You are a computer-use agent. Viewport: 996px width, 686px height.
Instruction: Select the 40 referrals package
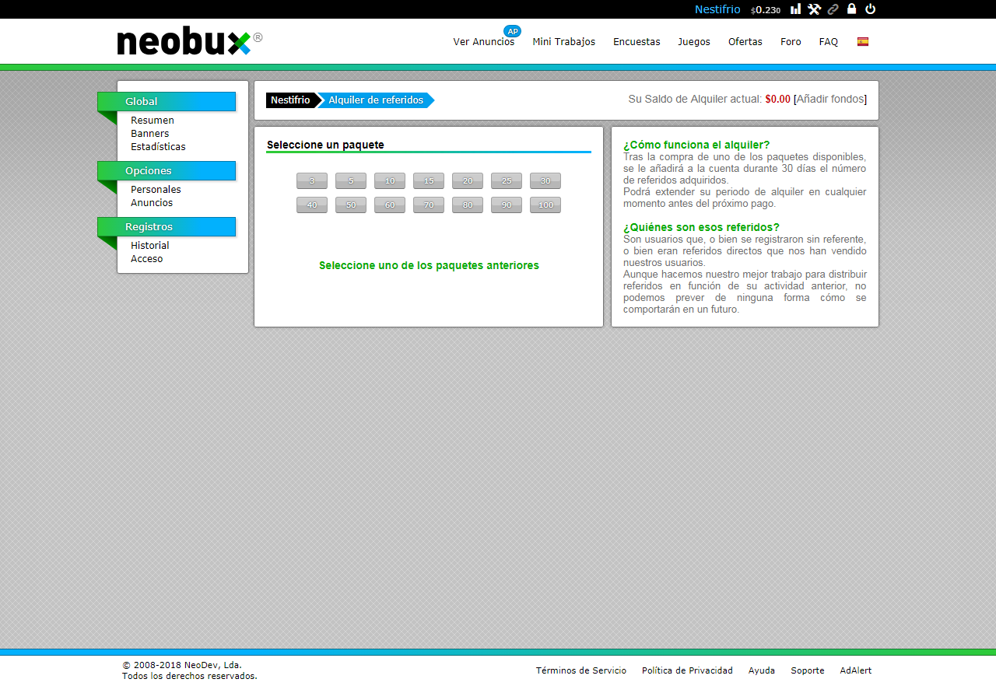coord(312,205)
